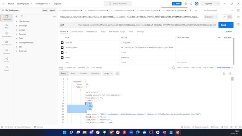Open the code snippet panel icon
The image size is (242, 136).
(238, 17)
